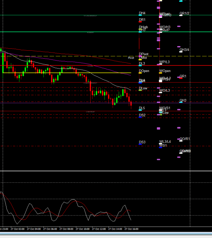Select the DR1 resistance label
Viewport: 212px width, 238px height.
click(142, 20)
